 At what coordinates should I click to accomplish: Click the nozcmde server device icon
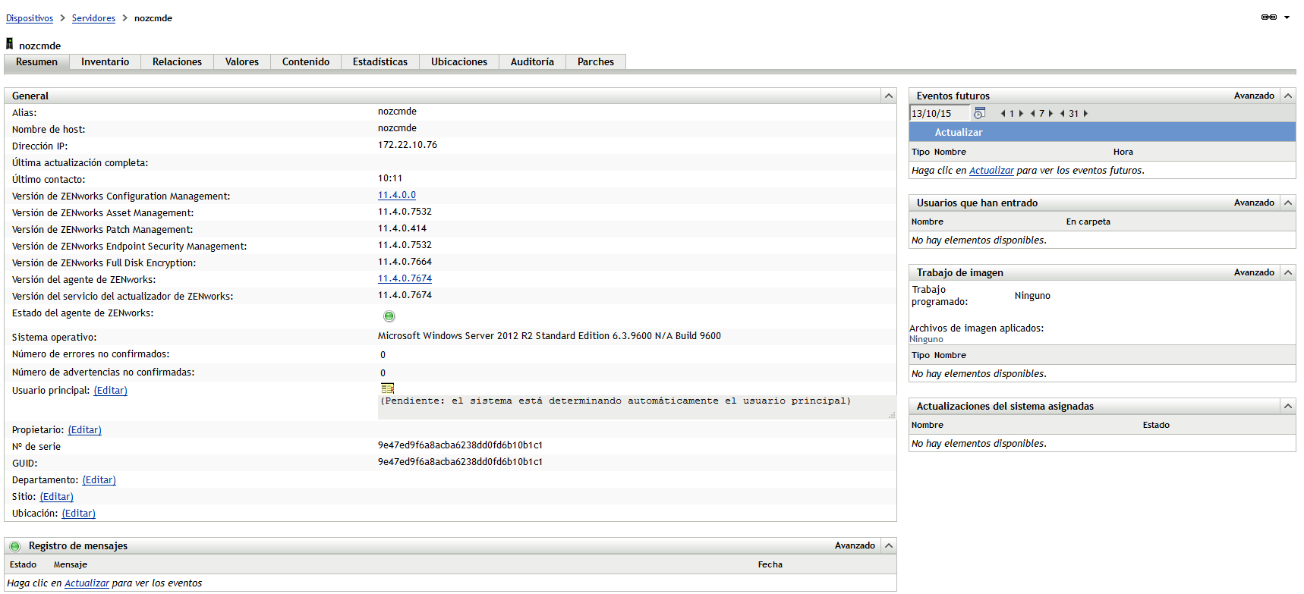pos(10,45)
